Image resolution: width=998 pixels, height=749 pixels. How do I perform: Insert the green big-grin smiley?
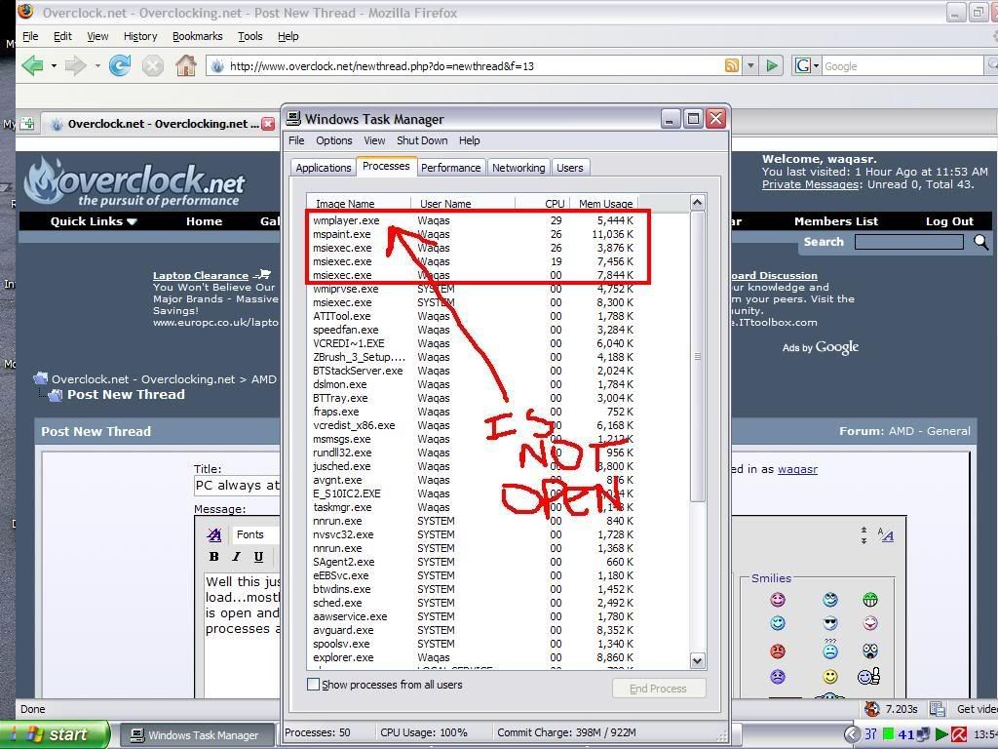click(x=870, y=600)
